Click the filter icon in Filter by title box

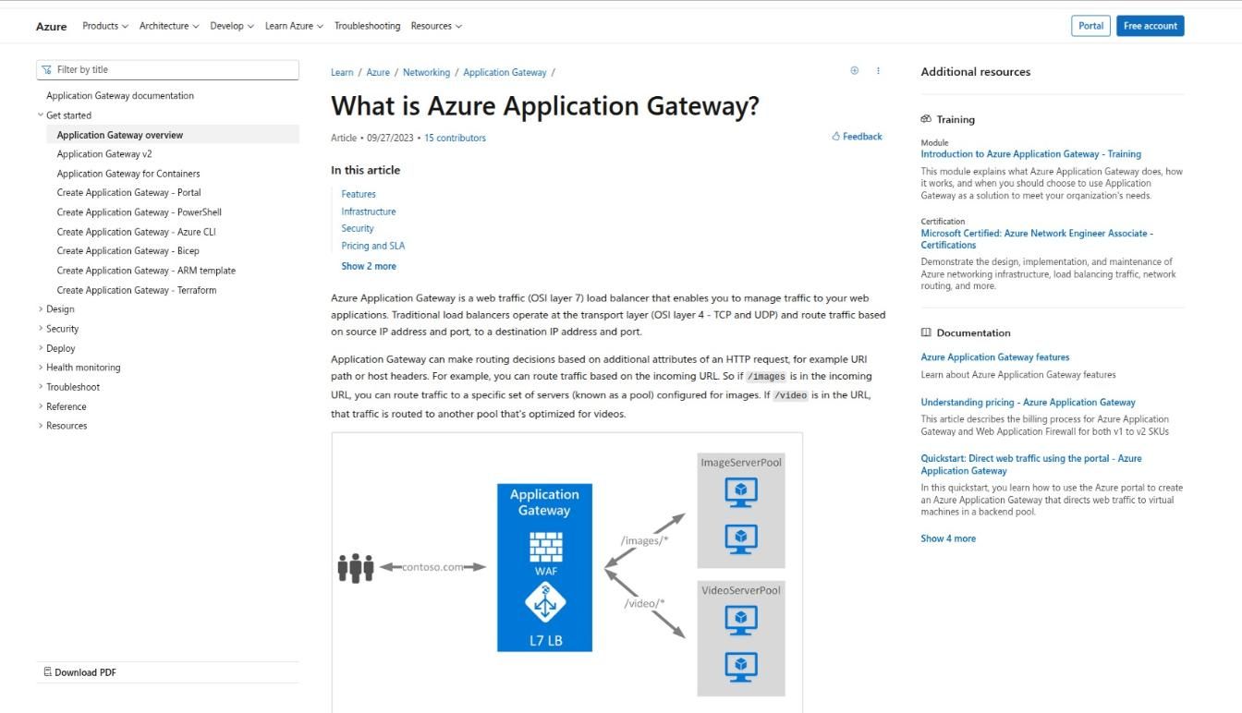[x=47, y=69]
